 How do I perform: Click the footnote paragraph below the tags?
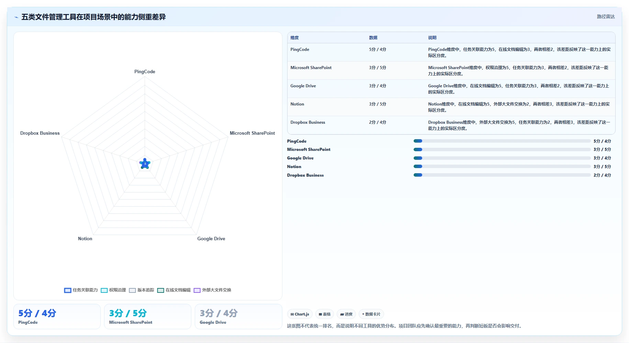click(x=405, y=326)
